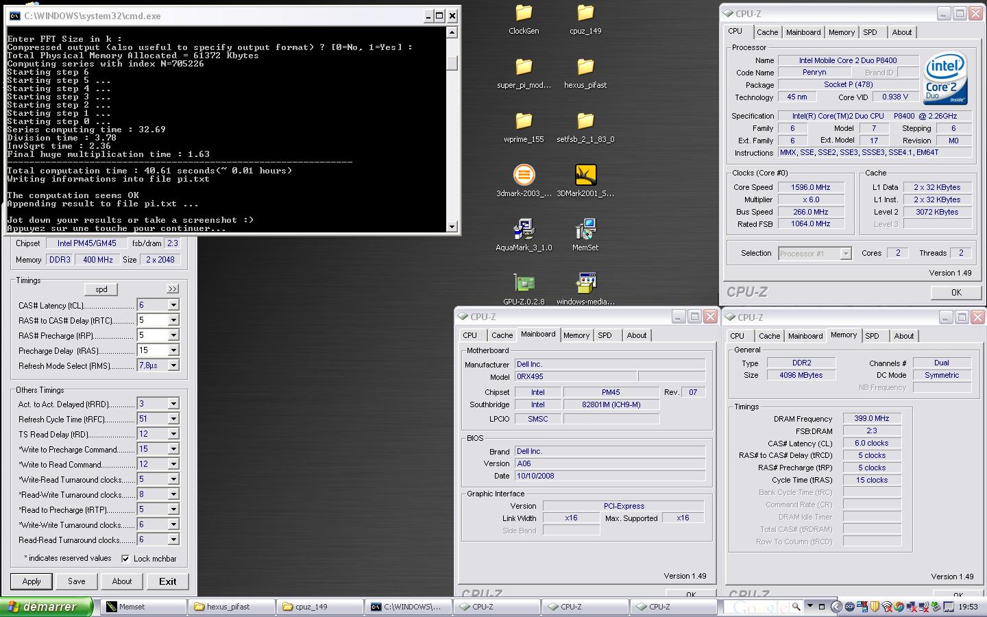Open RAS# to CAS# Delay dropdown
987x617 pixels.
point(173,320)
